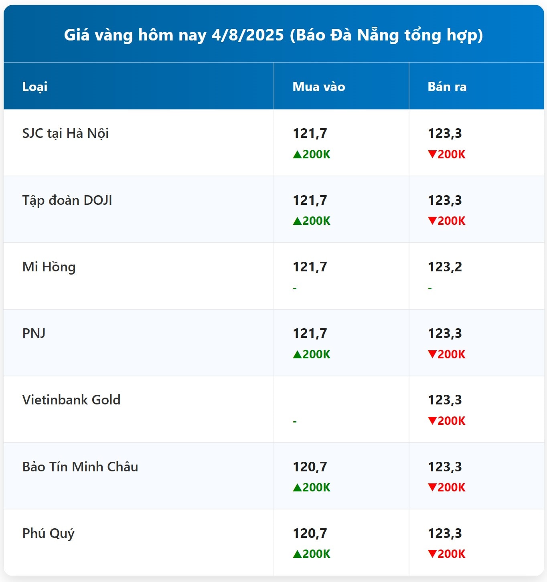Select the Bán ra column header

pyautogui.click(x=447, y=87)
